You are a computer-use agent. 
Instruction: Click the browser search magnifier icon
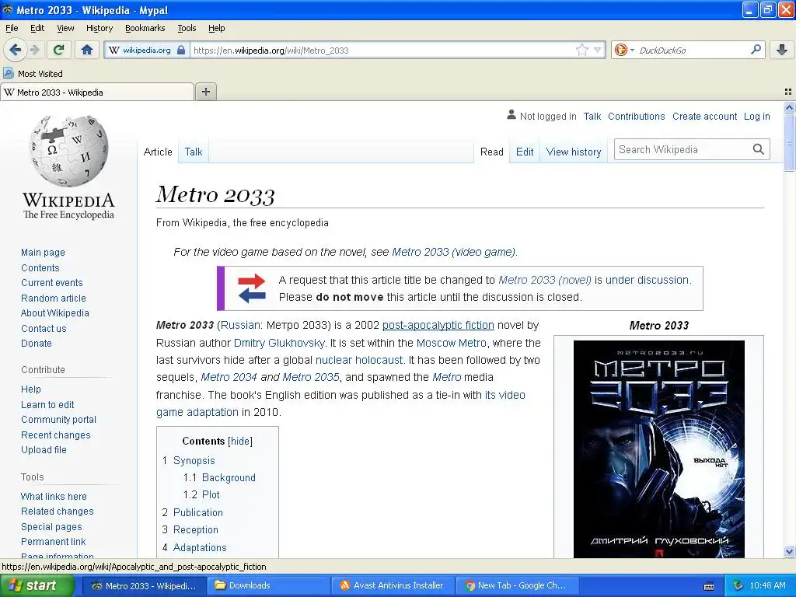[x=756, y=50]
